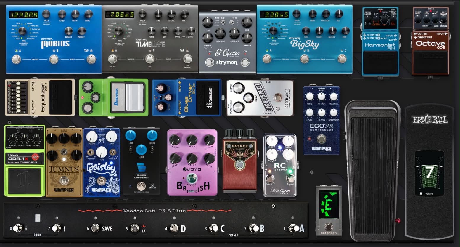
Task: Select preset B on the PX-8 Plus
Action: 254,228
